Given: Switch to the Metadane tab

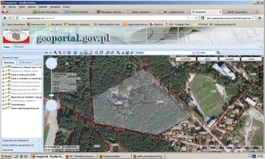Looking at the screenshot, I should (x=19, y=47).
